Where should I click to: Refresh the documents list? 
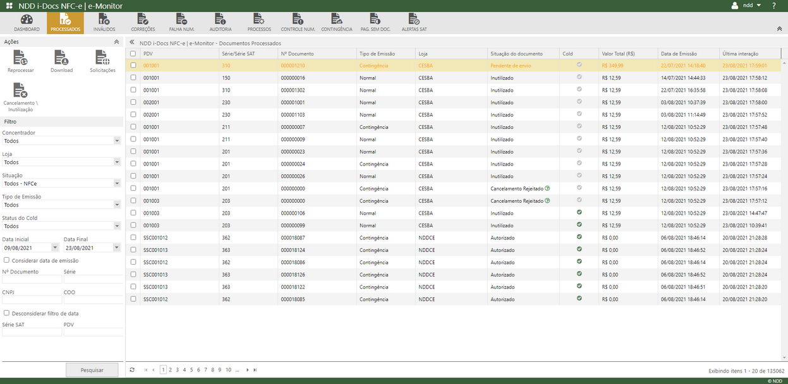pyautogui.click(x=132, y=369)
